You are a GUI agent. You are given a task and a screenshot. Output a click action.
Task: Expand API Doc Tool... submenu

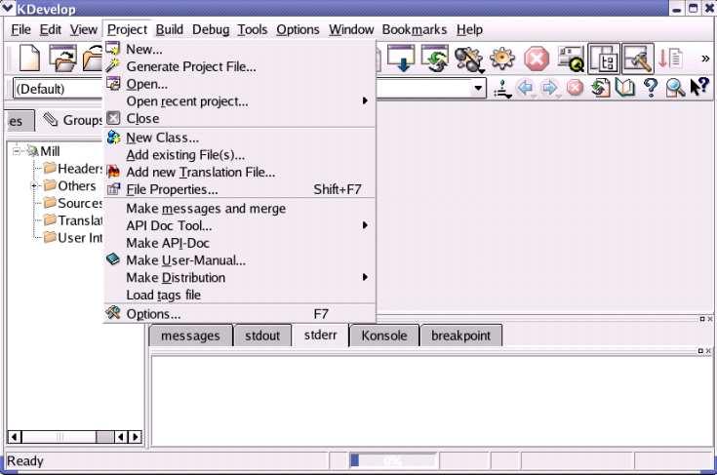click(x=240, y=226)
